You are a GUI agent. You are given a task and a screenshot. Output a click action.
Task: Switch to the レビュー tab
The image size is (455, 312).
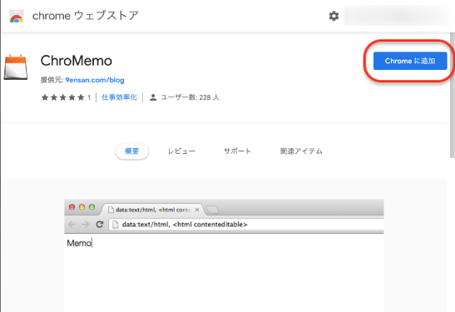pyautogui.click(x=181, y=151)
